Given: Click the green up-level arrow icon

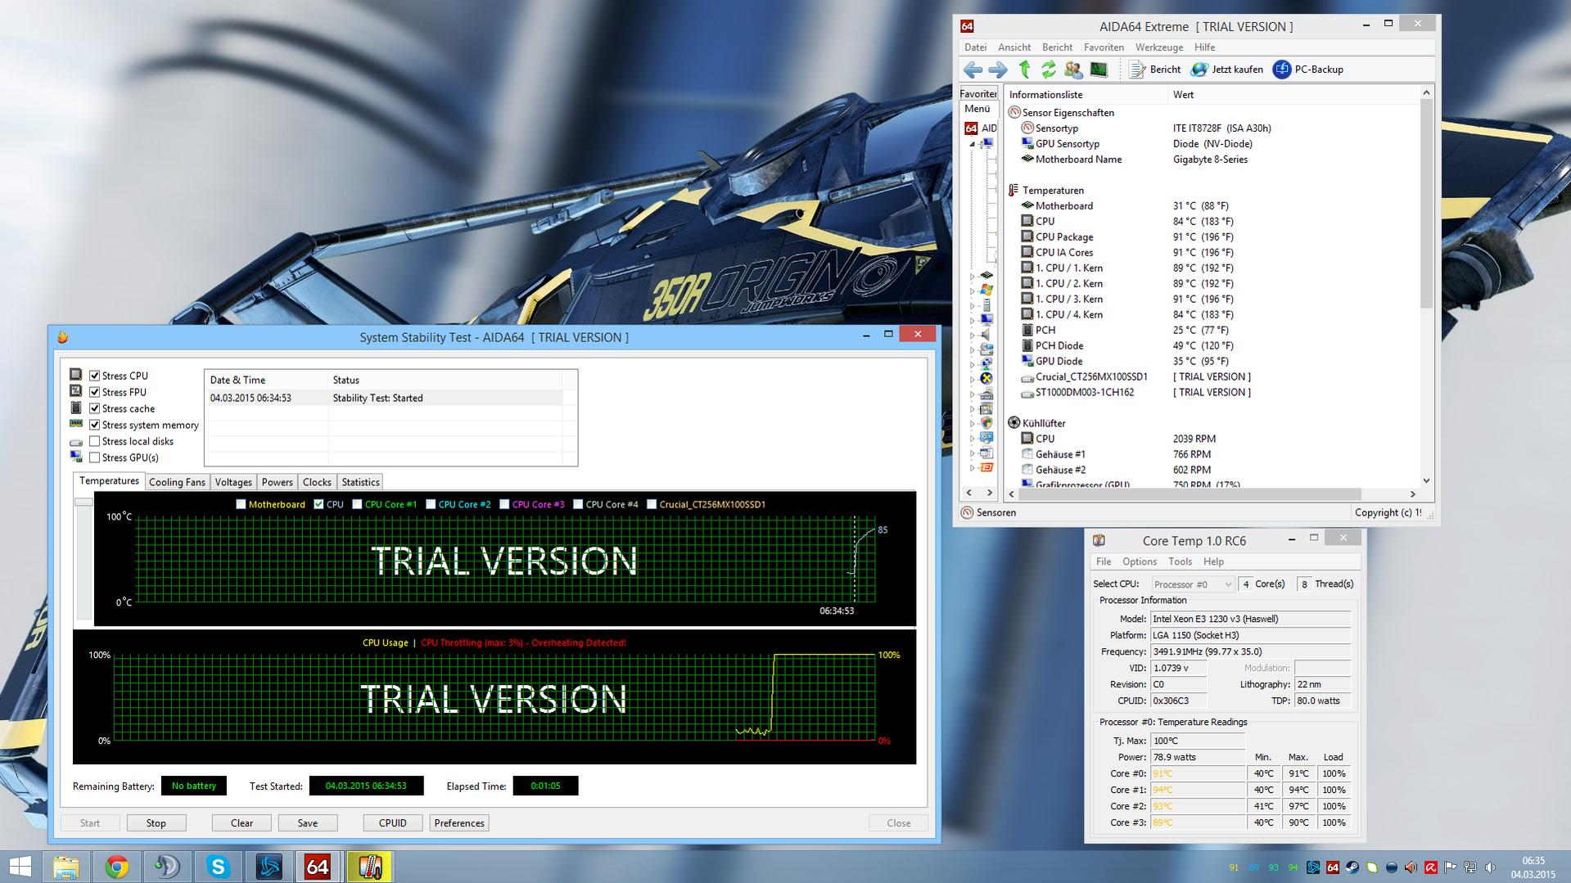Looking at the screenshot, I should click(x=1024, y=70).
